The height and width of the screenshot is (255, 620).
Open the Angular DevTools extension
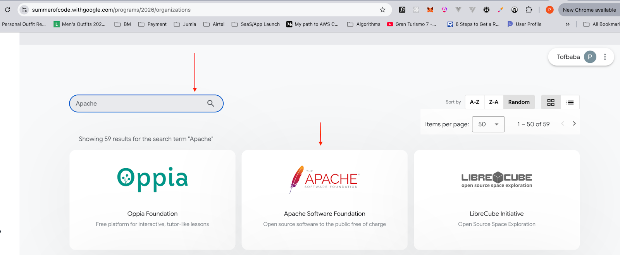click(x=444, y=10)
